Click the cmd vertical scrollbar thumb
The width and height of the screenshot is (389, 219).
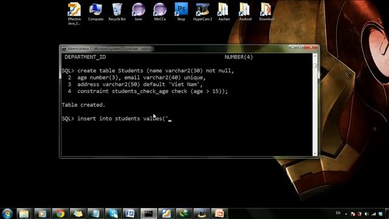tap(315, 66)
